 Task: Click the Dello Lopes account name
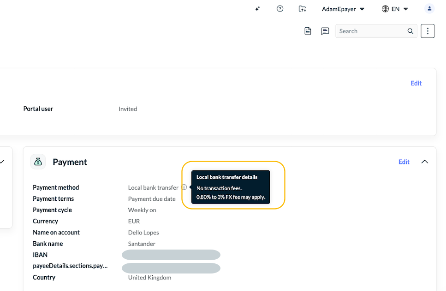tap(143, 233)
